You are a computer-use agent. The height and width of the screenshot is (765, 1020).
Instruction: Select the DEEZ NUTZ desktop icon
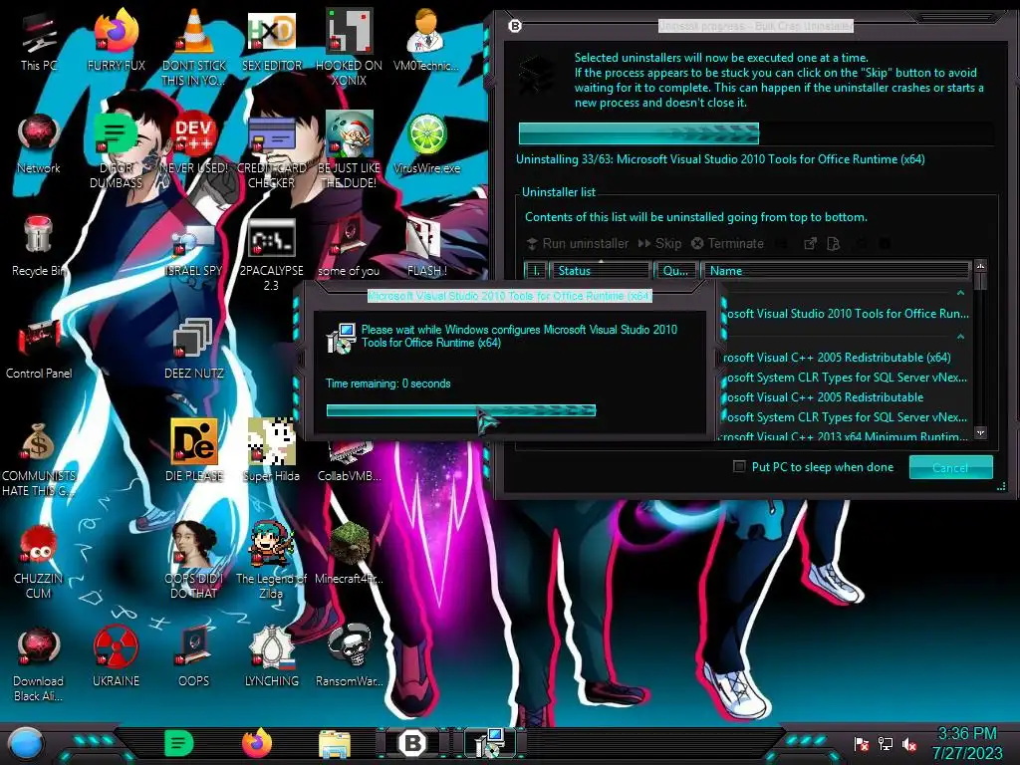tap(194, 350)
